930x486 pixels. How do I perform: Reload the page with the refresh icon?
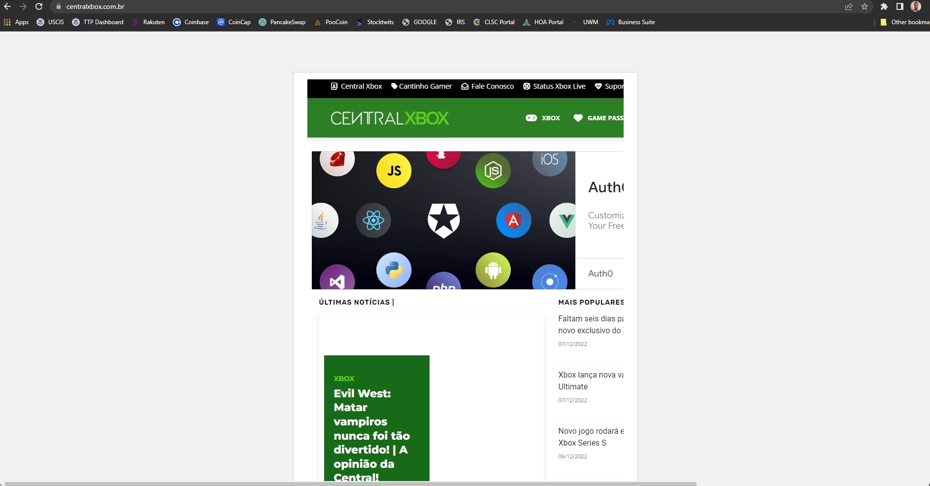point(39,6)
